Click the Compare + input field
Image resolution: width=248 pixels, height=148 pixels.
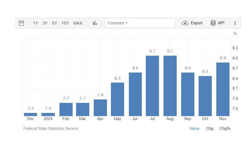140,23
